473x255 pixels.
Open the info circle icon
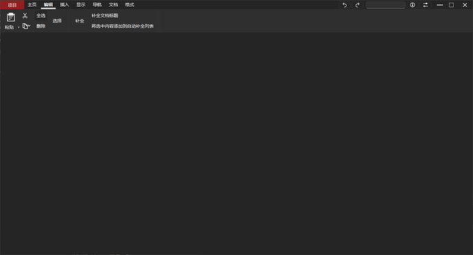pos(413,5)
